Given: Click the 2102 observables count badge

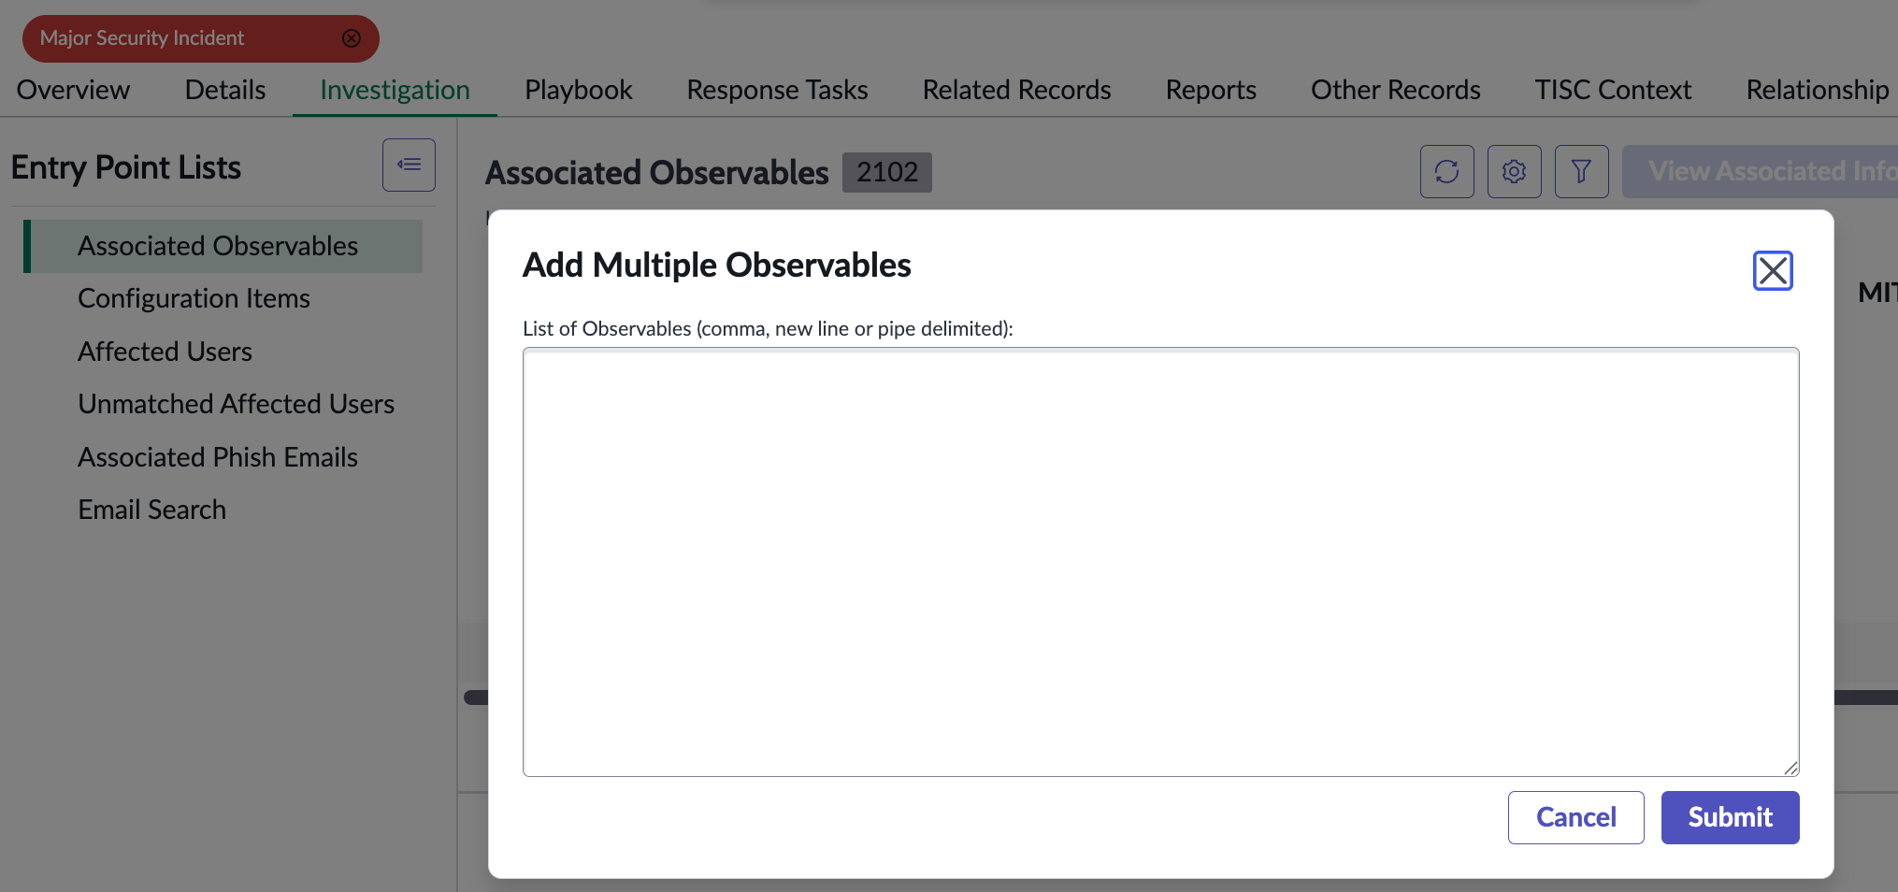Looking at the screenshot, I should pos(886,172).
